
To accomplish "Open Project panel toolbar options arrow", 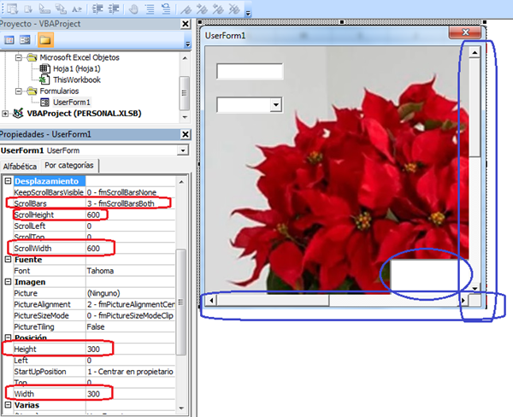I will pyautogui.click(x=188, y=44).
